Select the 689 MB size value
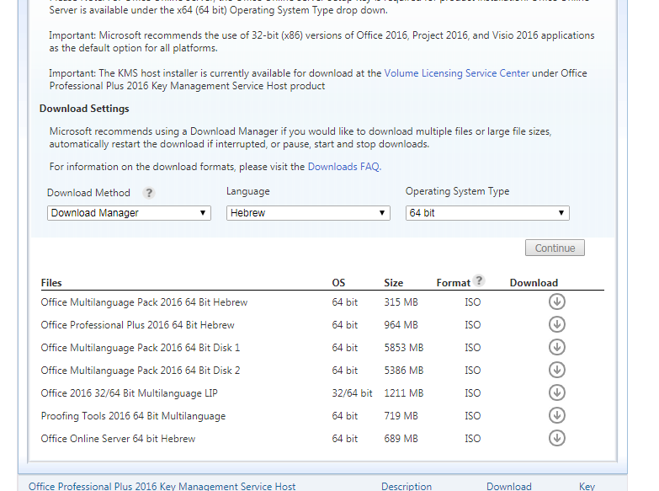This screenshot has height=491, width=659. coord(401,439)
